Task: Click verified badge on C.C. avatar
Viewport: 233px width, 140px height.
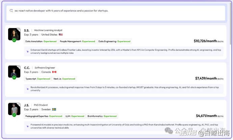Action: pyautogui.click(x=14, y=77)
